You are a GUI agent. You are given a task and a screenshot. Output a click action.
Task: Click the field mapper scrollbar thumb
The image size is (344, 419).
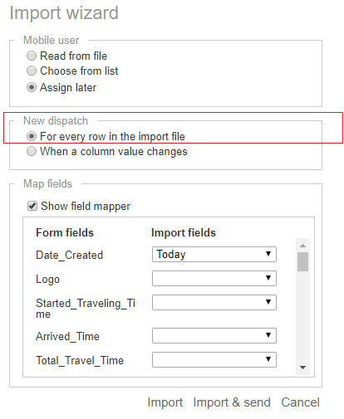coord(302,261)
